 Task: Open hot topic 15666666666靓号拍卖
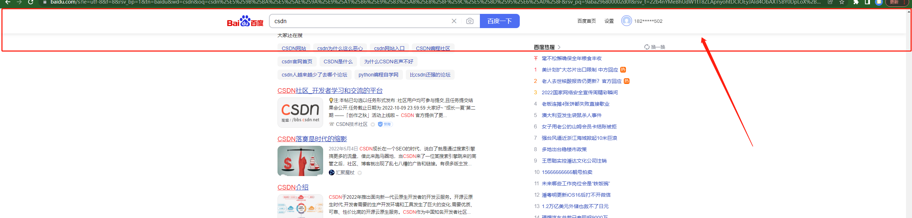[567, 172]
